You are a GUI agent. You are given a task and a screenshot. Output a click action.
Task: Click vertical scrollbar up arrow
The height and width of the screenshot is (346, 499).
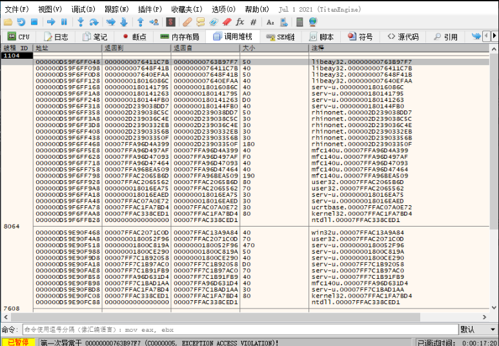point(494,49)
